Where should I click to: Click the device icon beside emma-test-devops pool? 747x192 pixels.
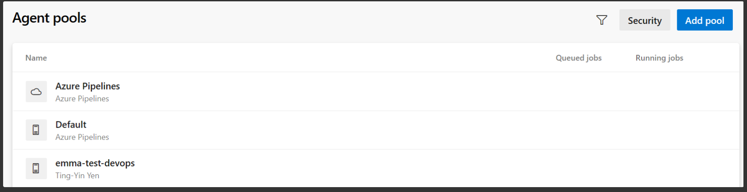pos(36,168)
